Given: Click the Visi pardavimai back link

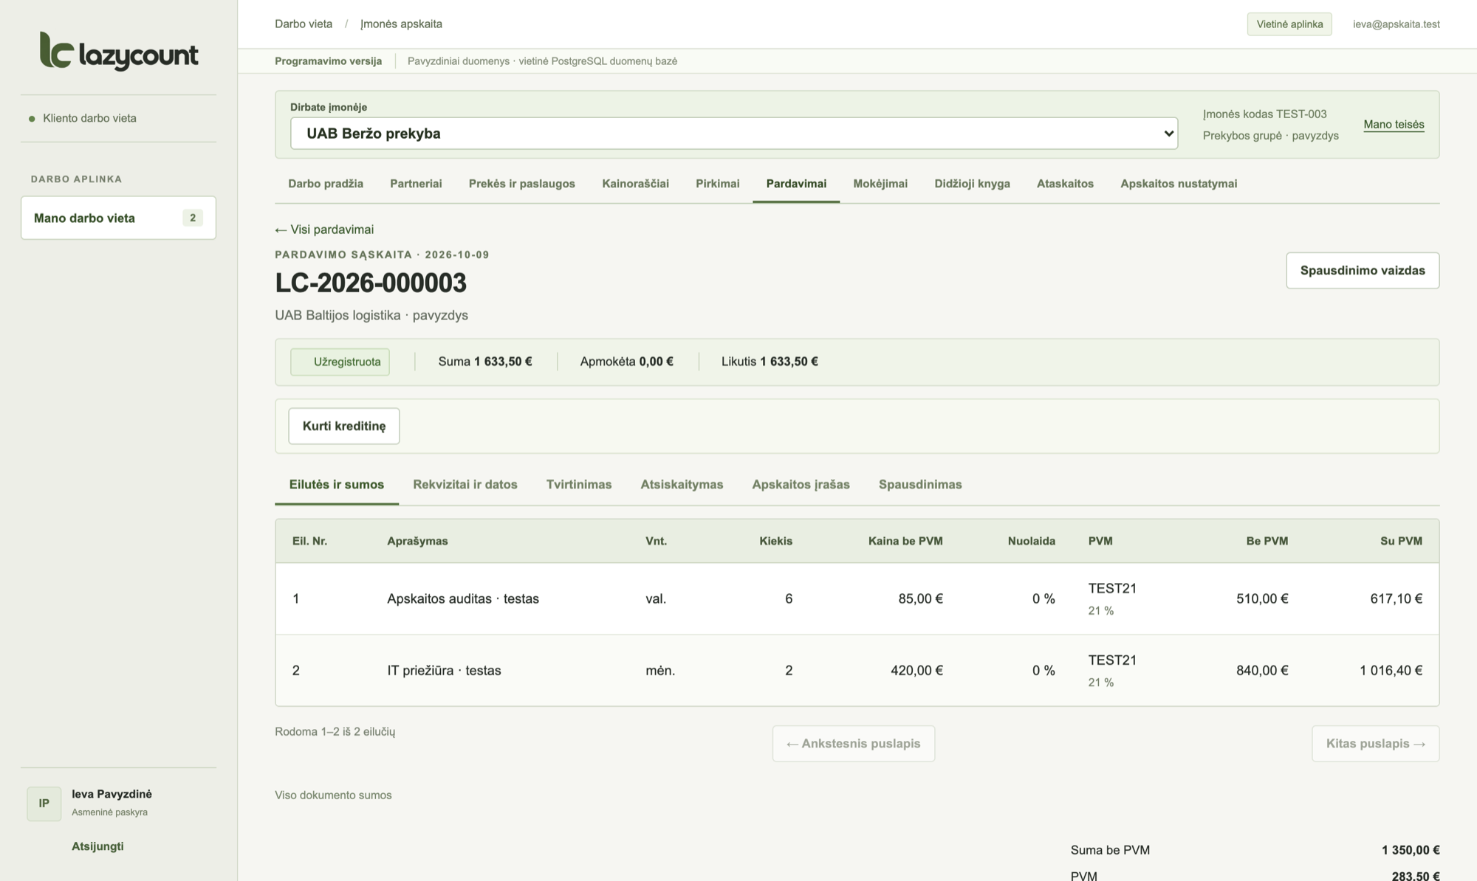Looking at the screenshot, I should (x=324, y=229).
